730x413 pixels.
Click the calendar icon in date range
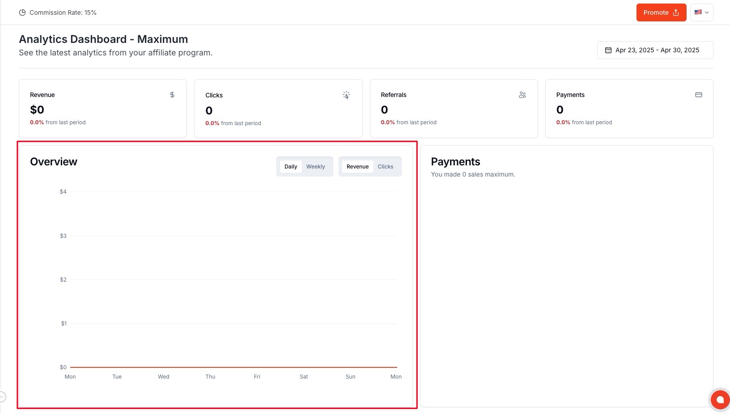coord(608,50)
